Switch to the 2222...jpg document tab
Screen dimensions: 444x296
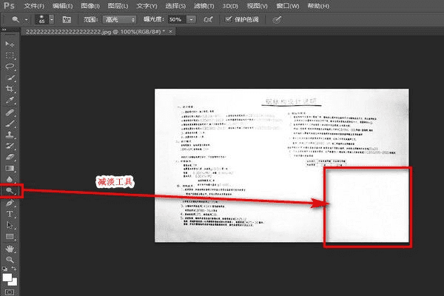95,32
